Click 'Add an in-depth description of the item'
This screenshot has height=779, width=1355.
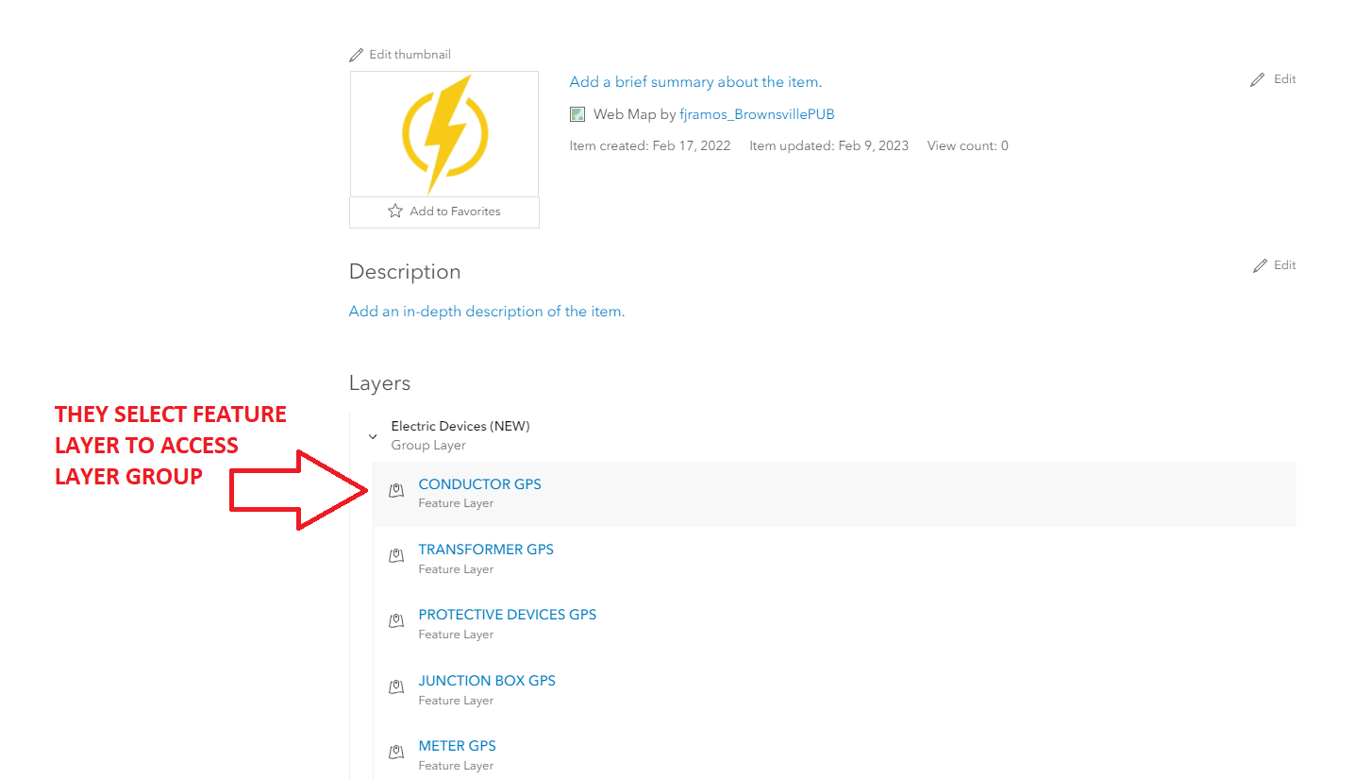pos(487,311)
